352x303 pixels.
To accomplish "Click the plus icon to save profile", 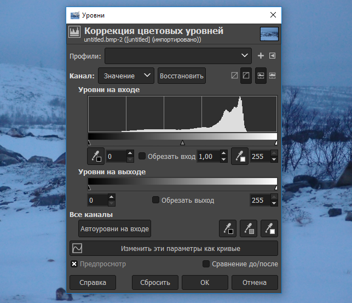I will pyautogui.click(x=261, y=56).
